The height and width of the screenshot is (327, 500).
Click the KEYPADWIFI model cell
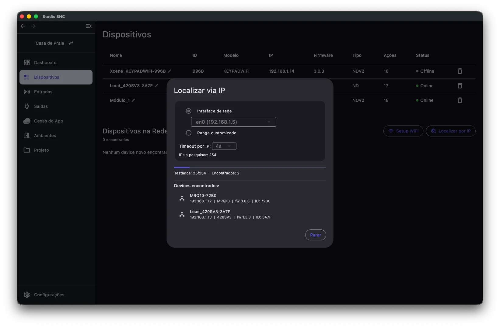click(236, 71)
